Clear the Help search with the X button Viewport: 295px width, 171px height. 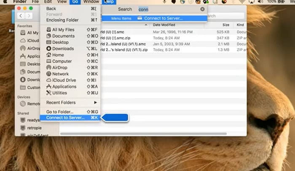202,9
